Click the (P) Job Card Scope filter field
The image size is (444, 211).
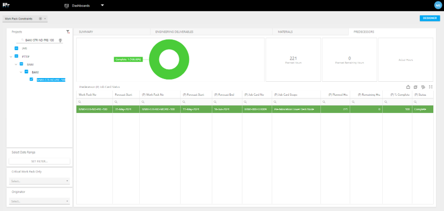click(x=296, y=102)
